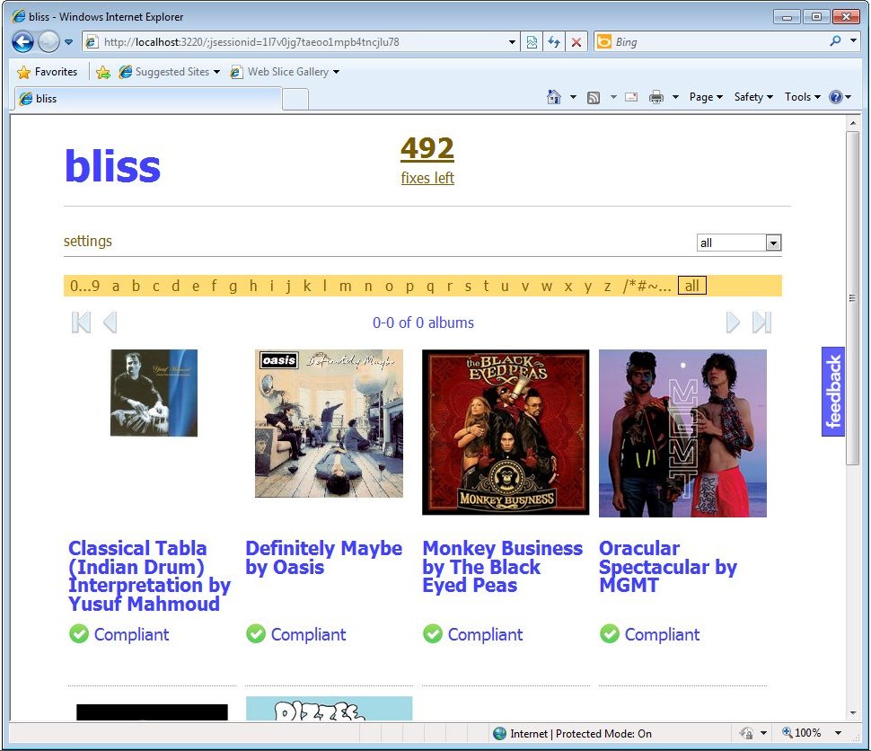Click the red Stop loading icon
871x751 pixels.
click(576, 42)
